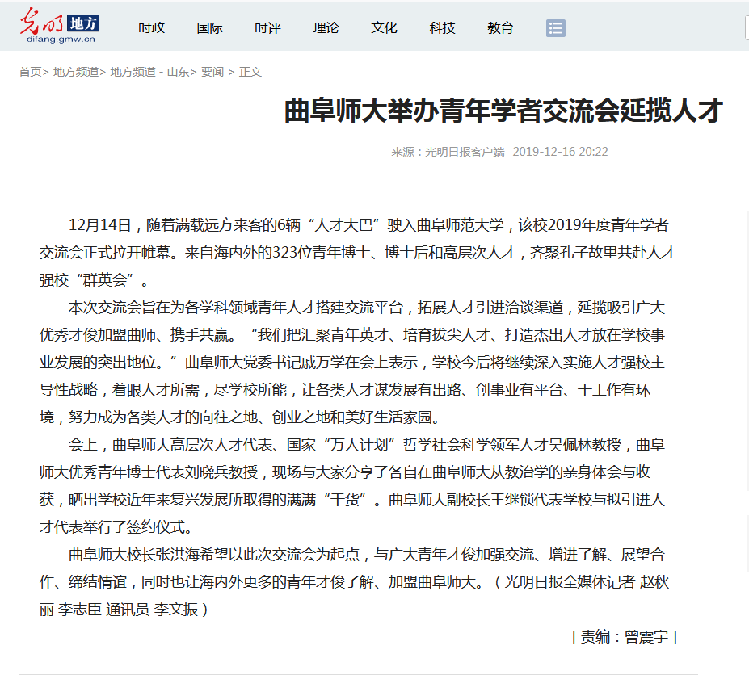Image resolution: width=749 pixels, height=675 pixels.
Task: Click the publish date 2019-12-16 20:22
Action: (560, 152)
